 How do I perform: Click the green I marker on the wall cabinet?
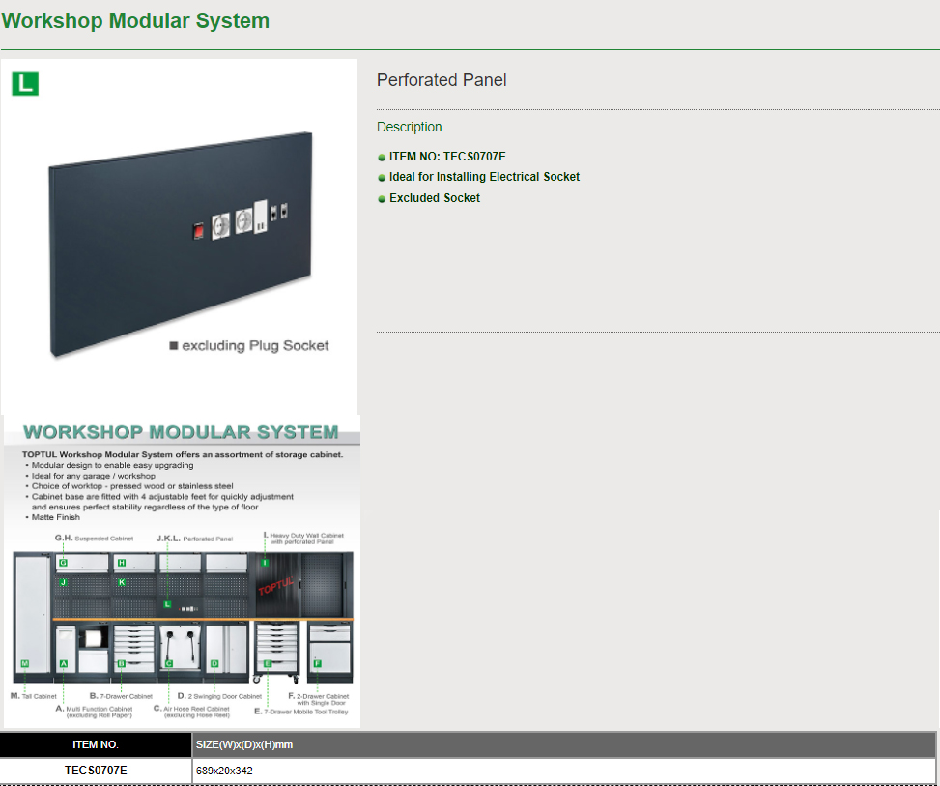tap(264, 562)
